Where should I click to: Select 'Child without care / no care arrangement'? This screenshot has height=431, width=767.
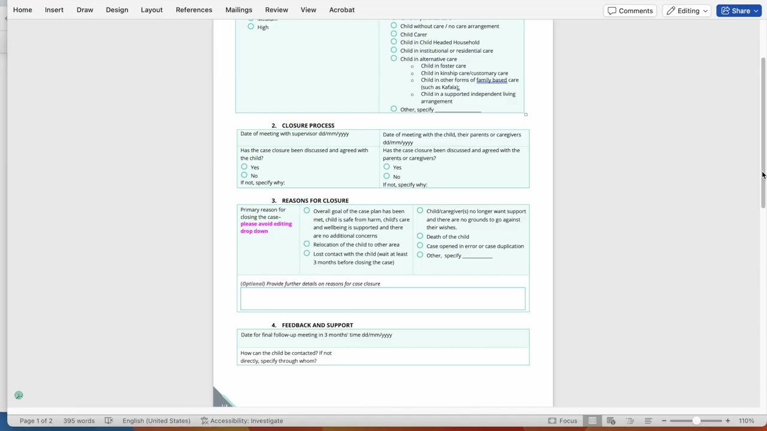[394, 26]
